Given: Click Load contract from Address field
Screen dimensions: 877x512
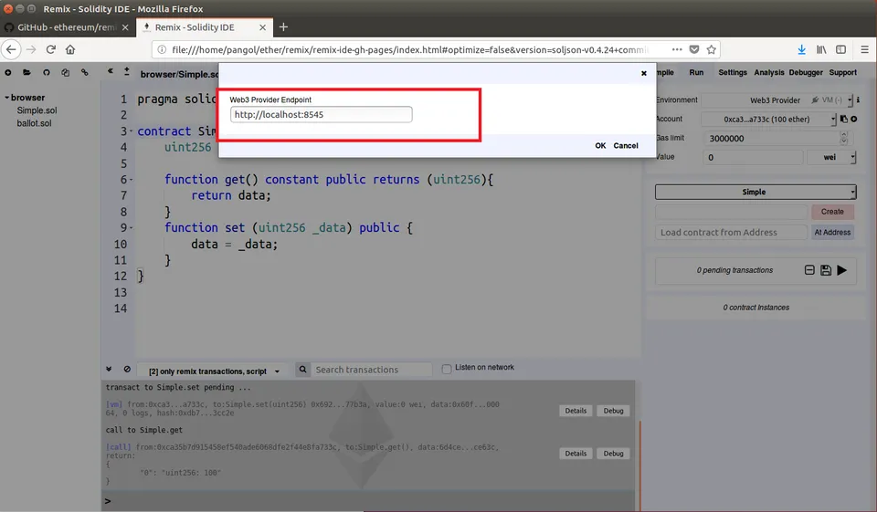Looking at the screenshot, I should pos(731,233).
